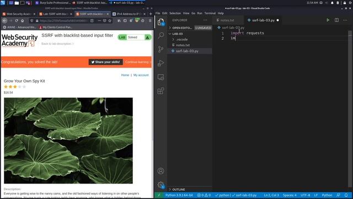
Task: Open the Help menu in VS Code
Action: (x=221, y=13)
